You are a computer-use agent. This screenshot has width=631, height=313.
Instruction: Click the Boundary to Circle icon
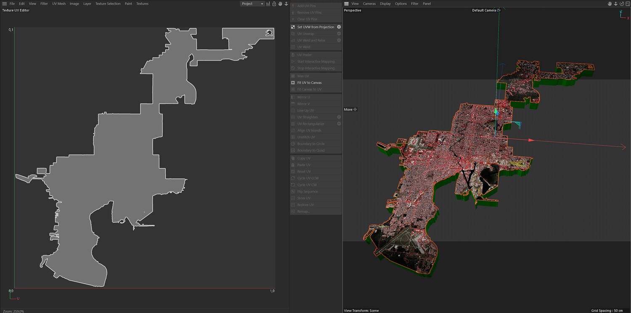pyautogui.click(x=293, y=144)
